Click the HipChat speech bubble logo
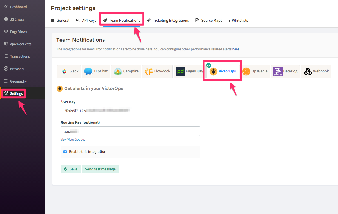 (x=88, y=72)
